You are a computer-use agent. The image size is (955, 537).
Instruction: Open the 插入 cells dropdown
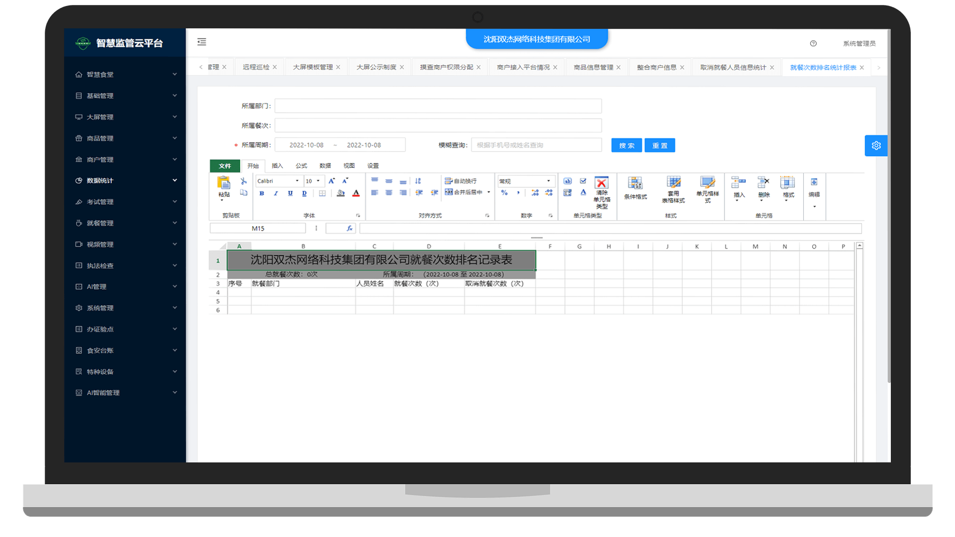739,188
